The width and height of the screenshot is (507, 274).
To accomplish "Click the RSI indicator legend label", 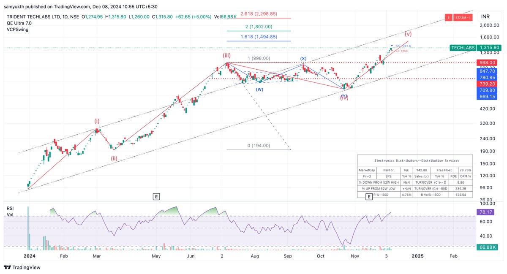I will coord(10,209).
